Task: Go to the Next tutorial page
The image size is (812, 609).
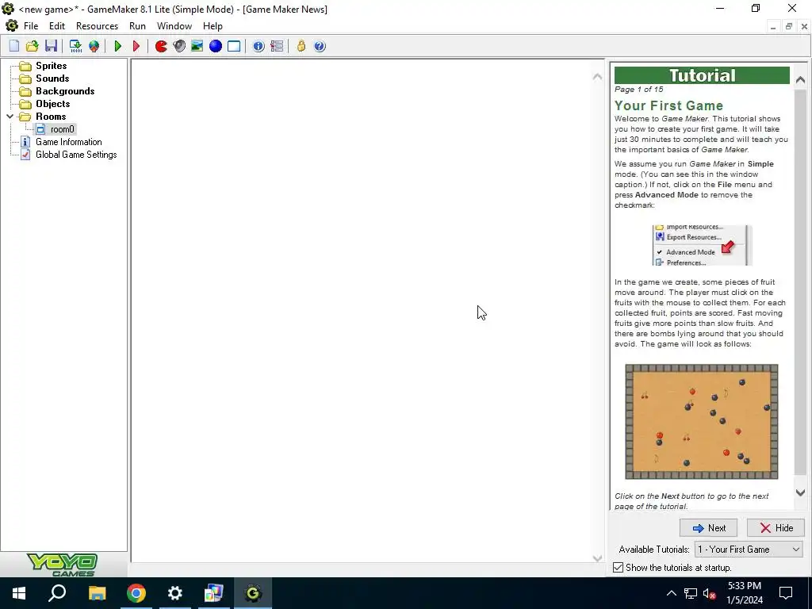Action: click(708, 527)
